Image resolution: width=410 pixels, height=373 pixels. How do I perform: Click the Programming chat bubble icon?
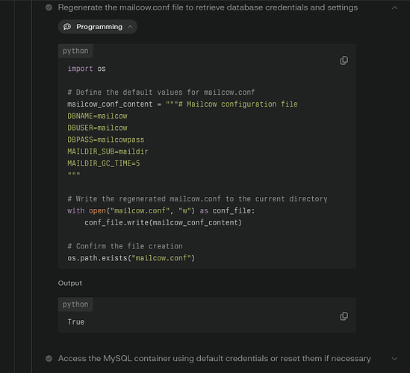(x=67, y=27)
